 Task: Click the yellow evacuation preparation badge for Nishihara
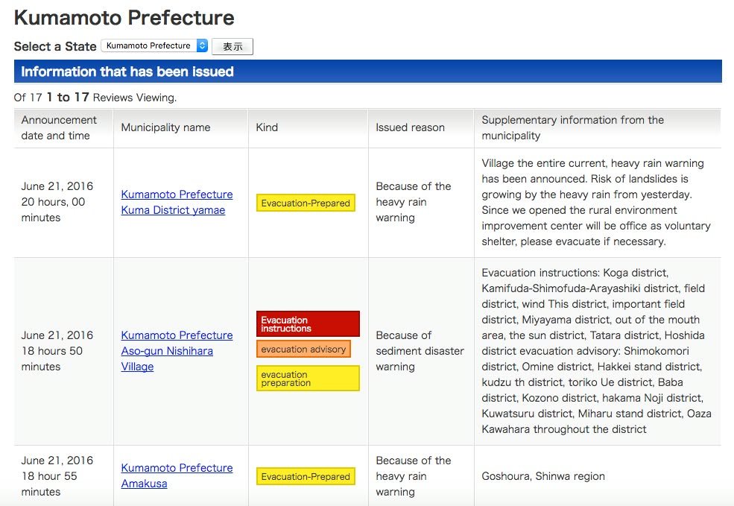coord(308,379)
